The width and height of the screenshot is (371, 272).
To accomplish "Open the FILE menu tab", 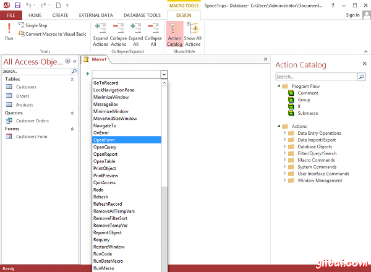I will point(11,15).
